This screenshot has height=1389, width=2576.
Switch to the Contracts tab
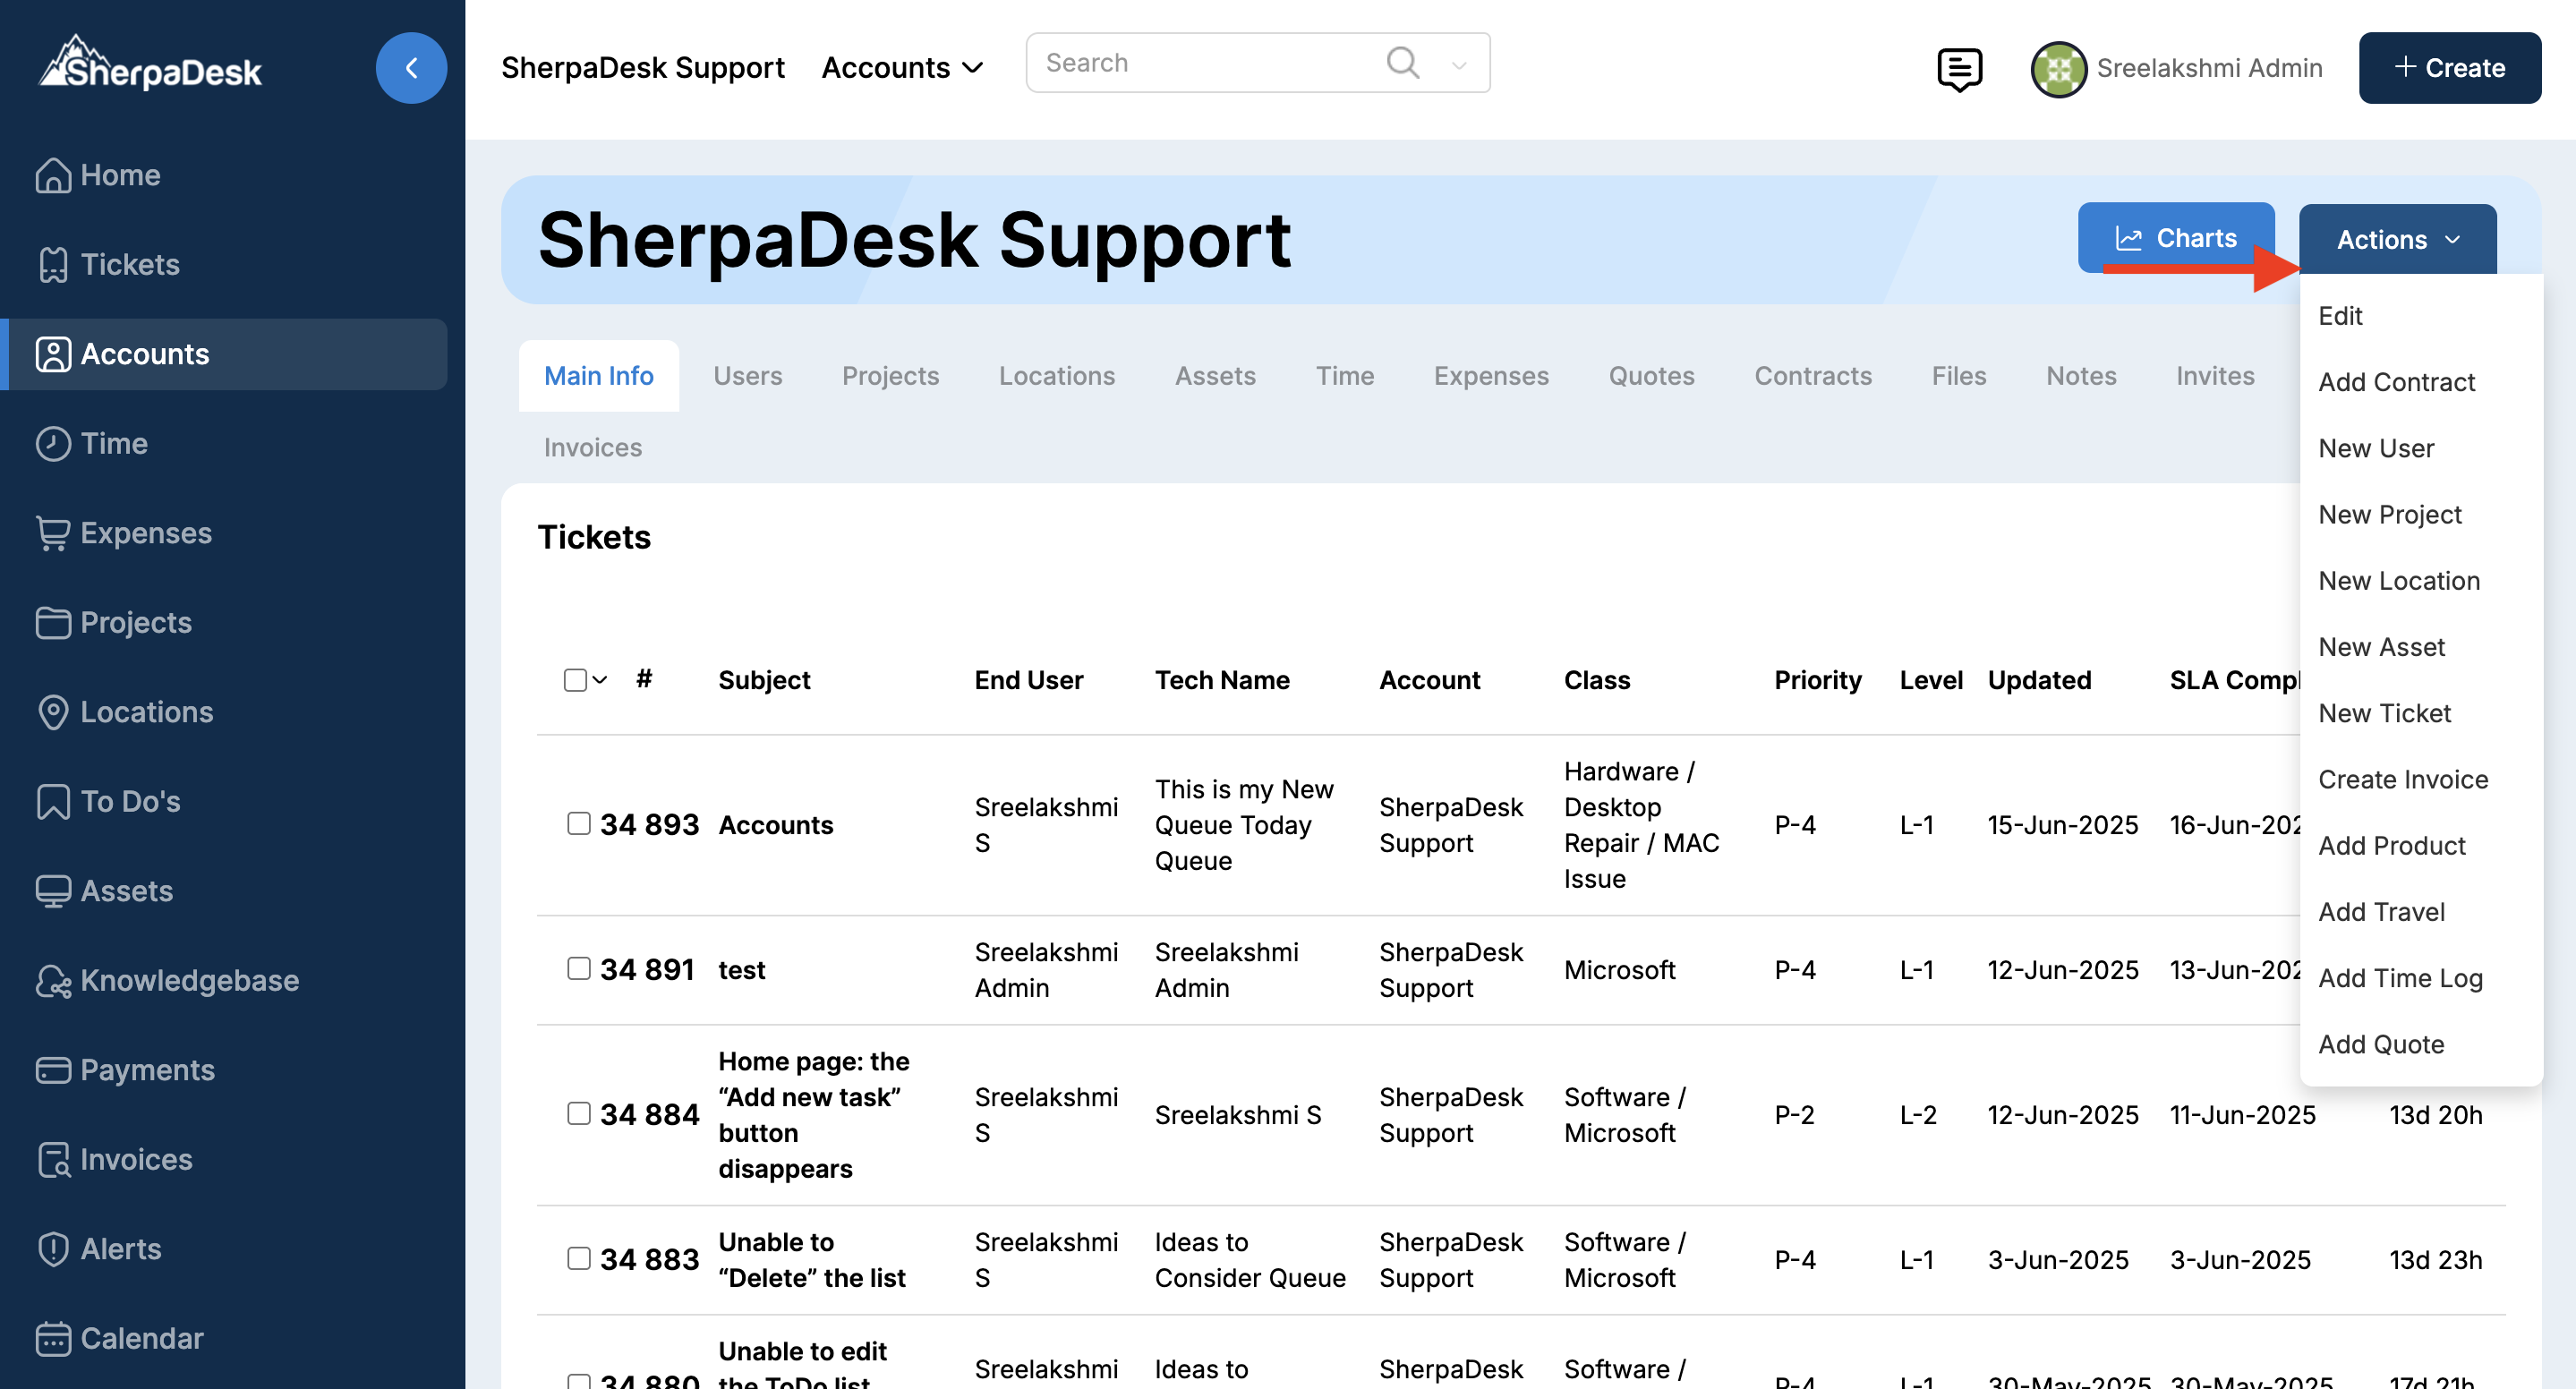pyautogui.click(x=1812, y=376)
